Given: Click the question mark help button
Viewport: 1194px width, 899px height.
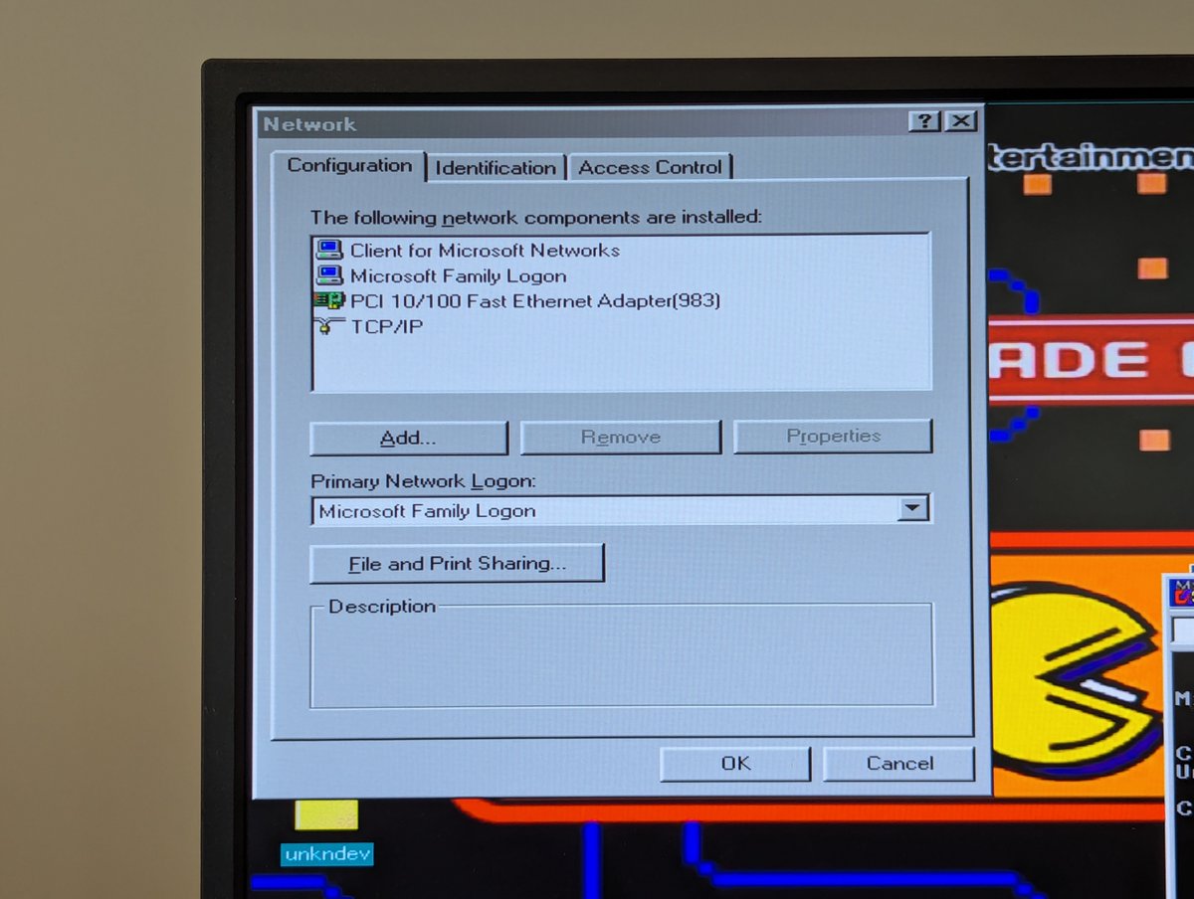Looking at the screenshot, I should pos(924,121).
